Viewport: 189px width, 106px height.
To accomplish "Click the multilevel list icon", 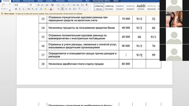I will click(x=69, y=5).
